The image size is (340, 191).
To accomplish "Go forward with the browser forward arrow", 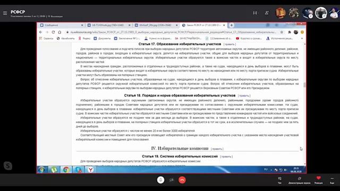I will pyautogui.click(x=47, y=32).
